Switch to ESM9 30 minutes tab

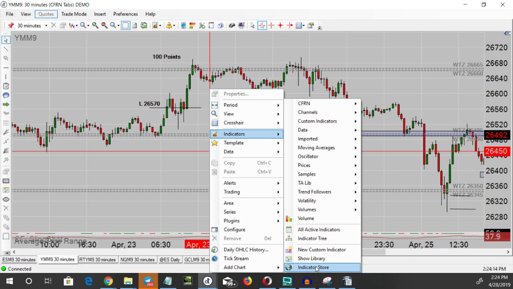(x=19, y=260)
